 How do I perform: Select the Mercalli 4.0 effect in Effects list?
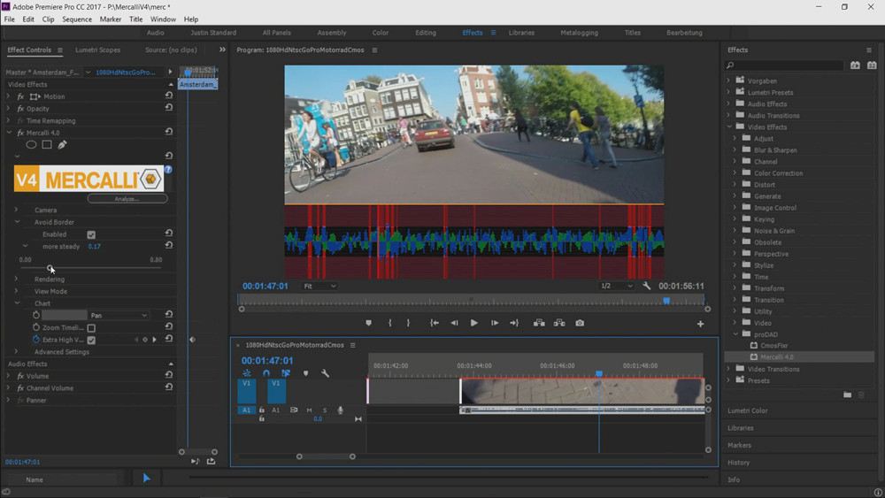pos(777,357)
